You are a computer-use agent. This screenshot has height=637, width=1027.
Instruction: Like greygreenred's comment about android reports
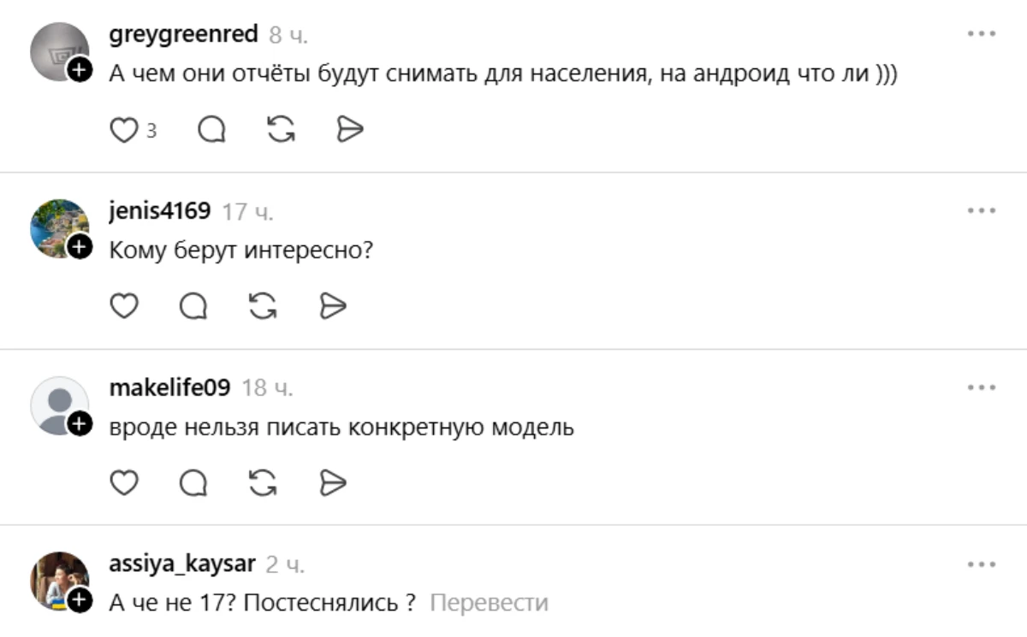[x=122, y=128]
